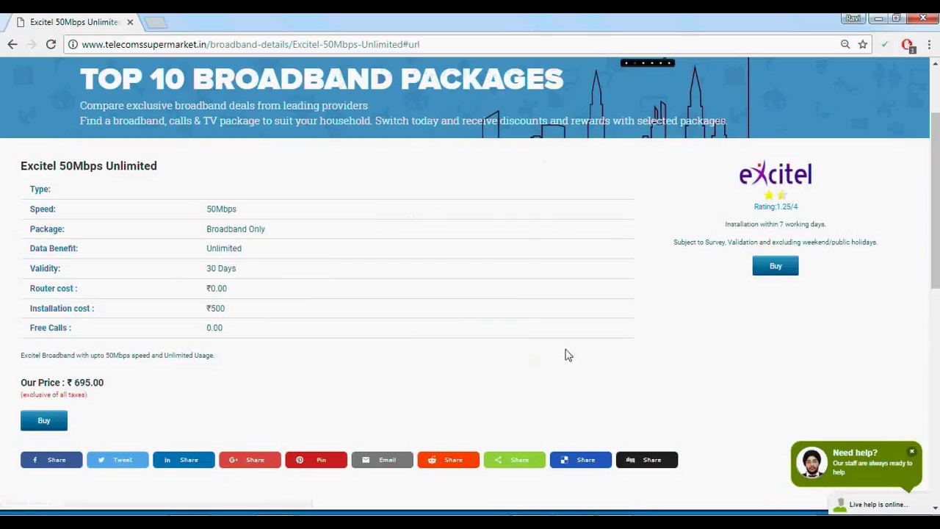940x529 pixels.
Task: Select the Unlimited data benefit value
Action: (x=224, y=248)
